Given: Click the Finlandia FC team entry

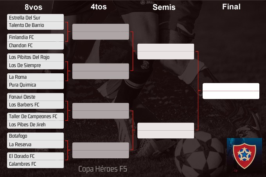Looking at the screenshot, I should (x=35, y=38).
